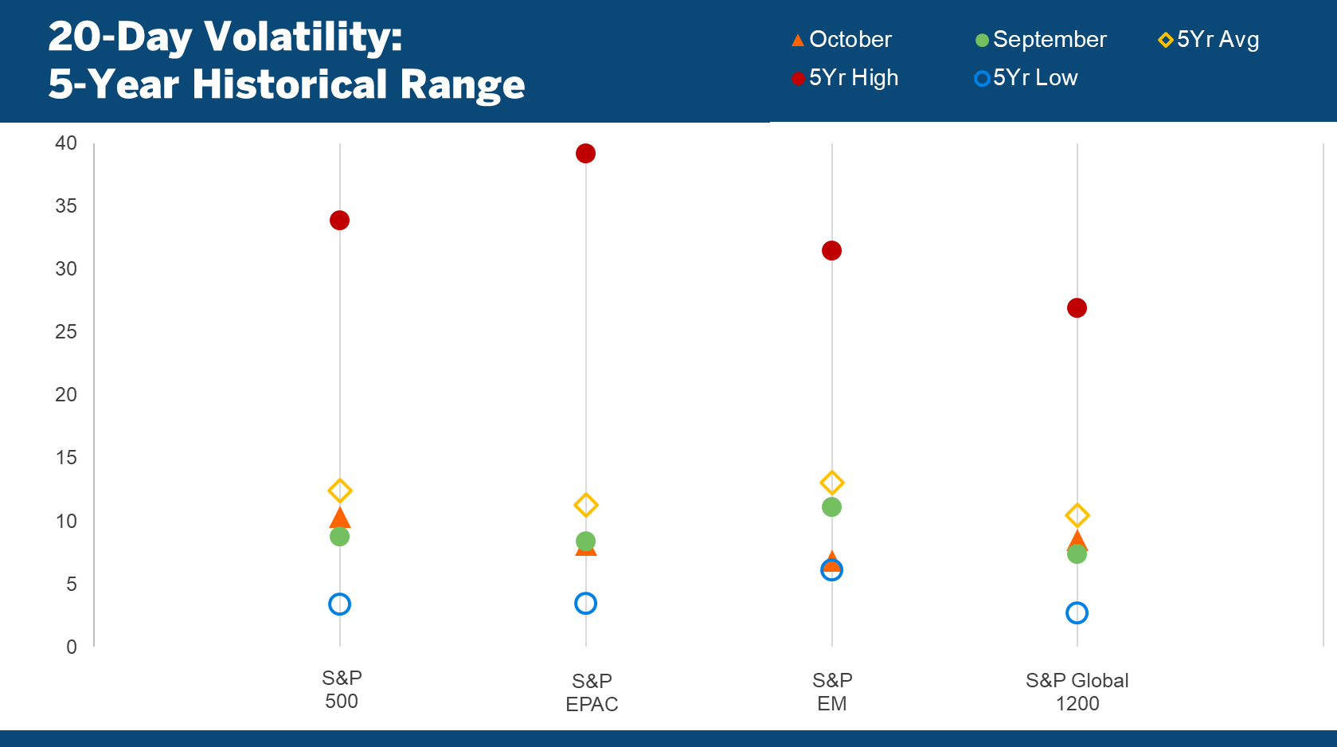The image size is (1337, 747).
Task: Click the September legend text label
Action: point(1050,40)
